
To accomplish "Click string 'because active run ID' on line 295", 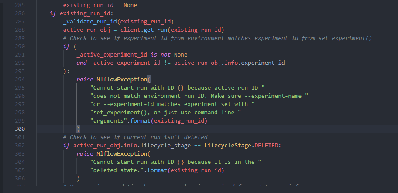I will point(223,88).
